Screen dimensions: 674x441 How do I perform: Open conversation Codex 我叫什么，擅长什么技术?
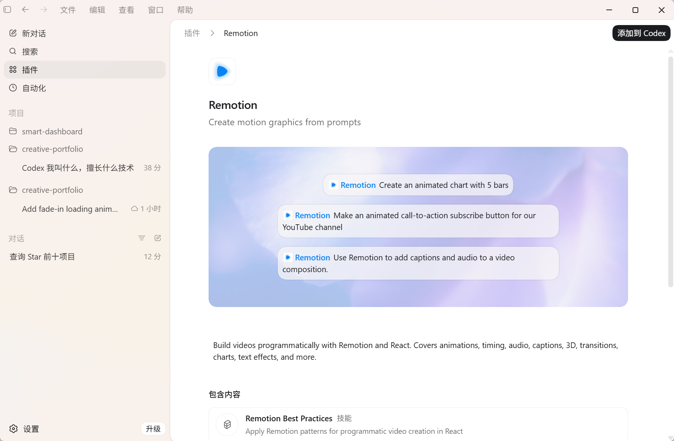pyautogui.click(x=85, y=168)
